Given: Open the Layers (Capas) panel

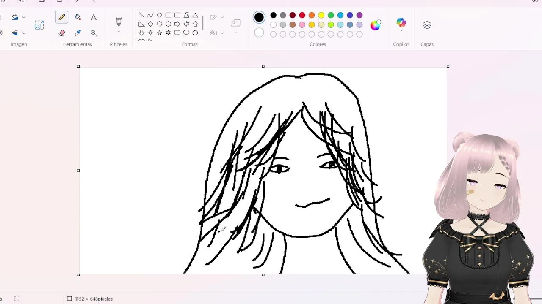Looking at the screenshot, I should pos(427,25).
